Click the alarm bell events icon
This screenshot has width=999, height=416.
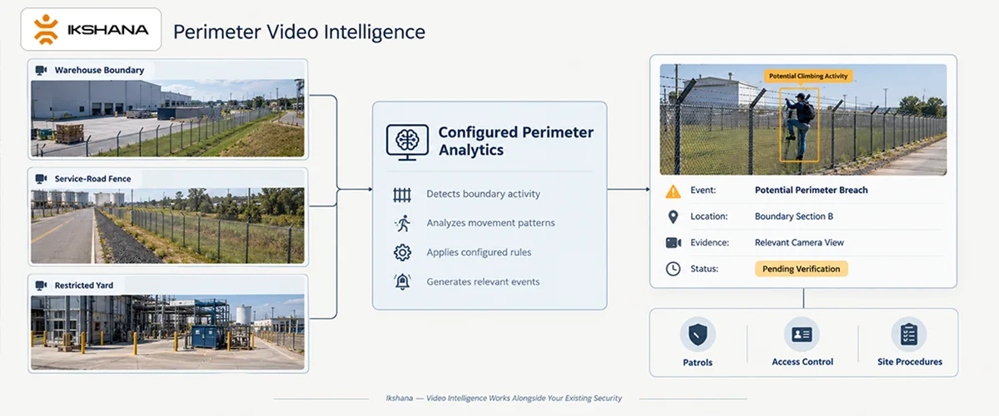[402, 281]
